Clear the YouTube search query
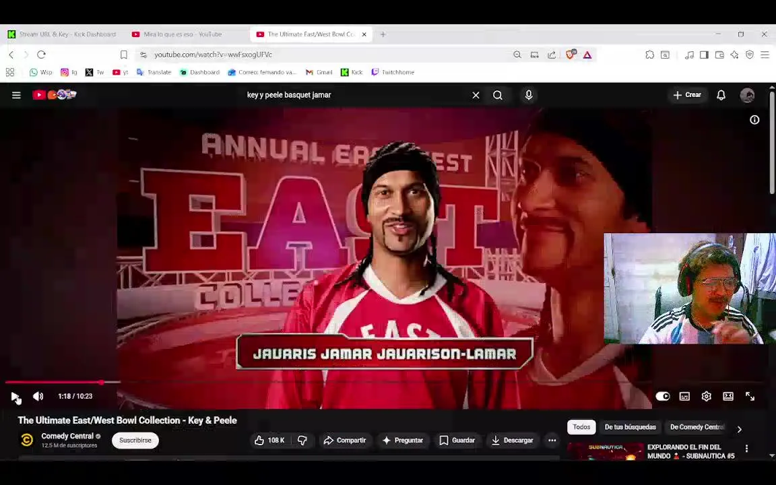The image size is (776, 485). click(x=476, y=95)
